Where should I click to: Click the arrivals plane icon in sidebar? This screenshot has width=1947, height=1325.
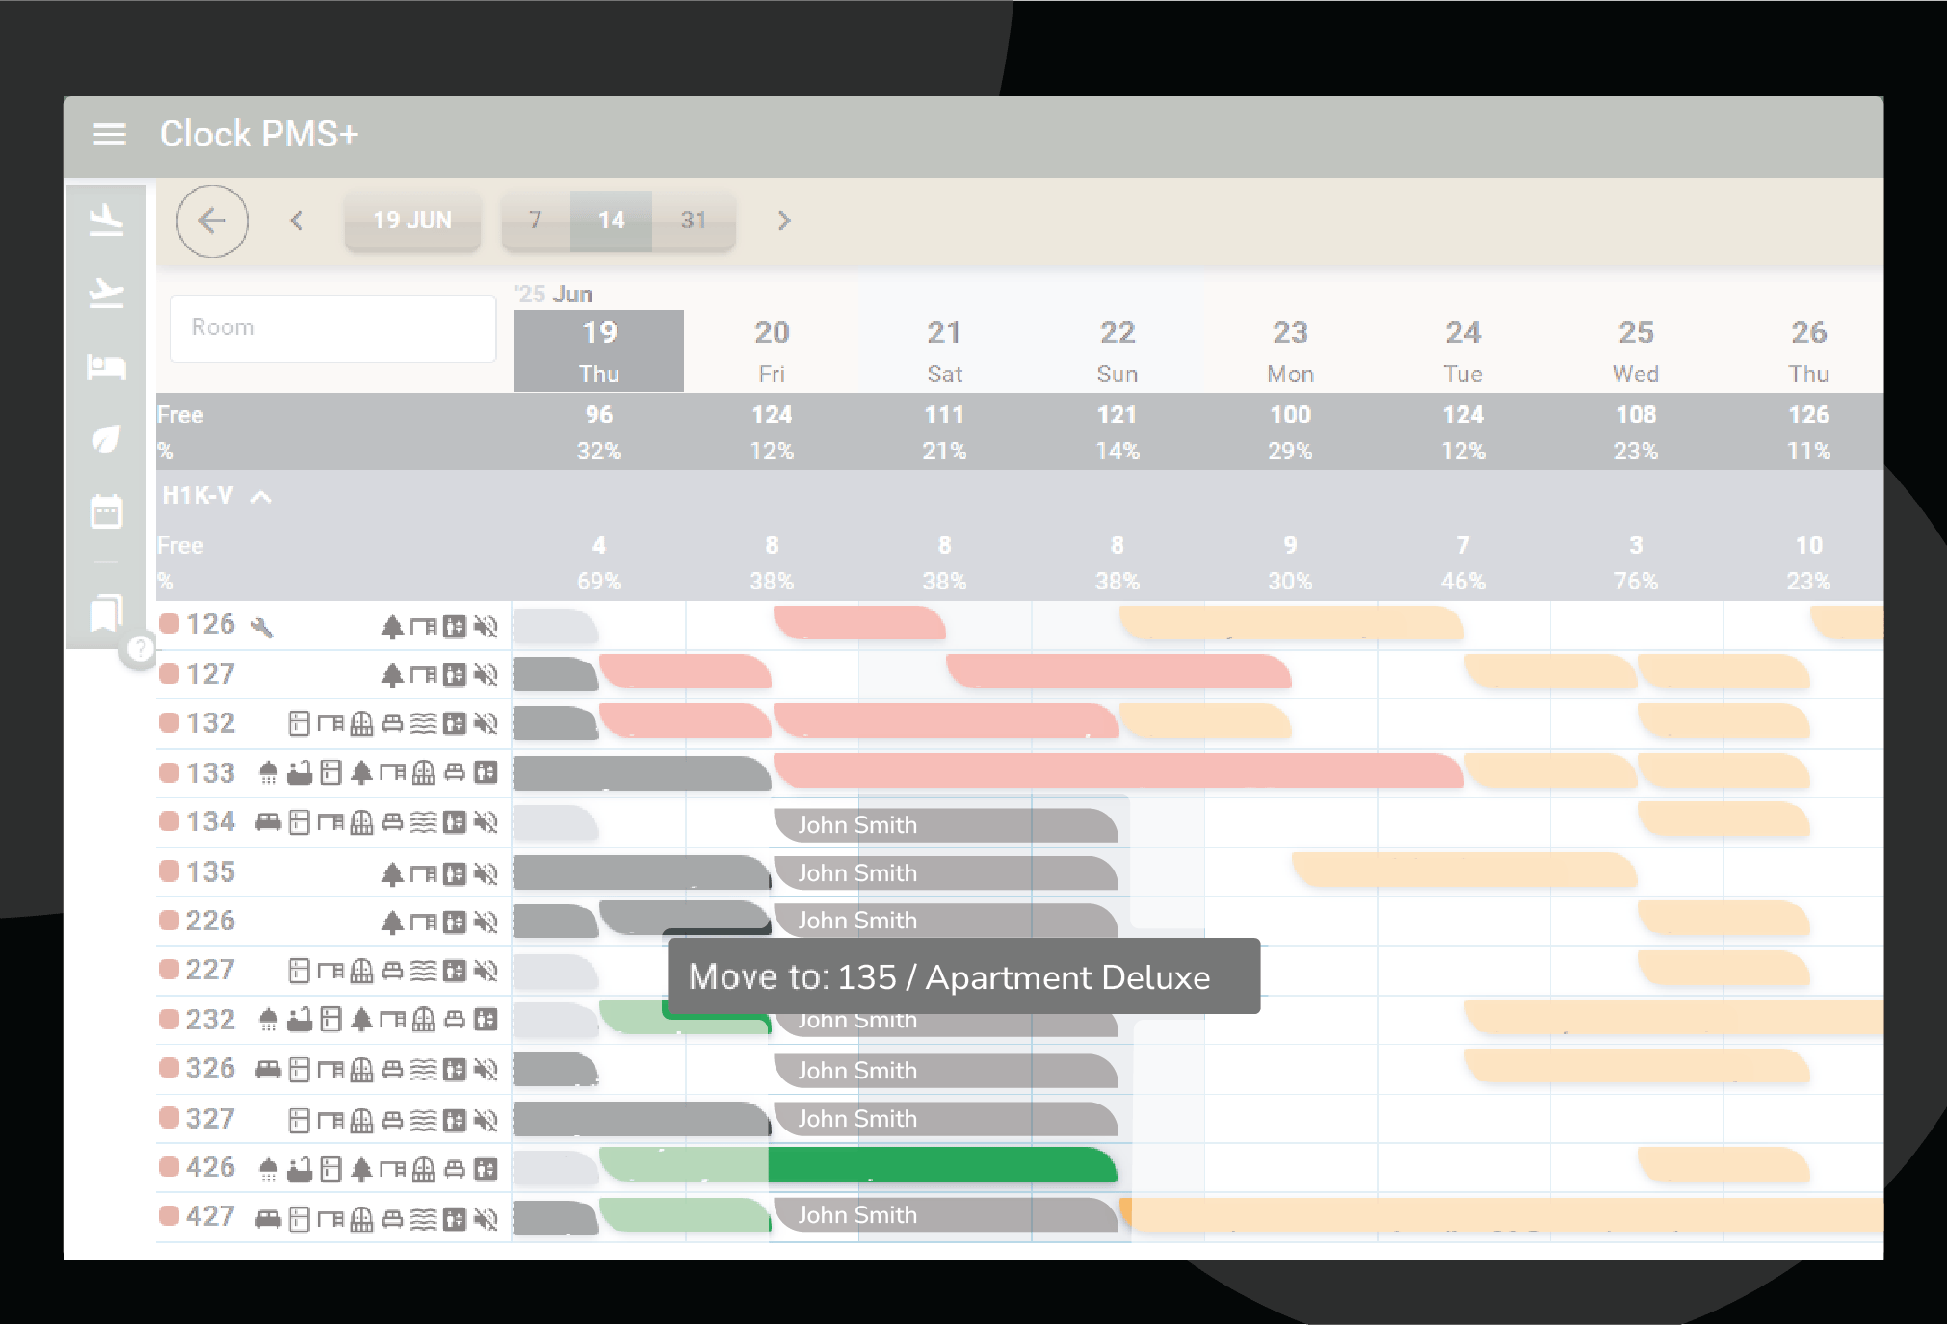tap(106, 221)
